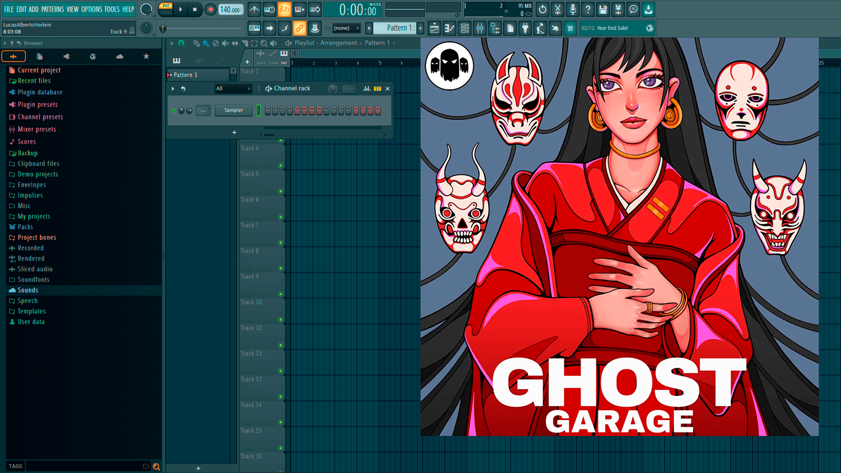
Task: Toggle the metronome icon
Action: [x=254, y=9]
